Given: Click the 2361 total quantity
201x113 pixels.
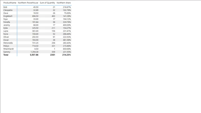Looking at the screenshot, I should (x=52, y=55).
